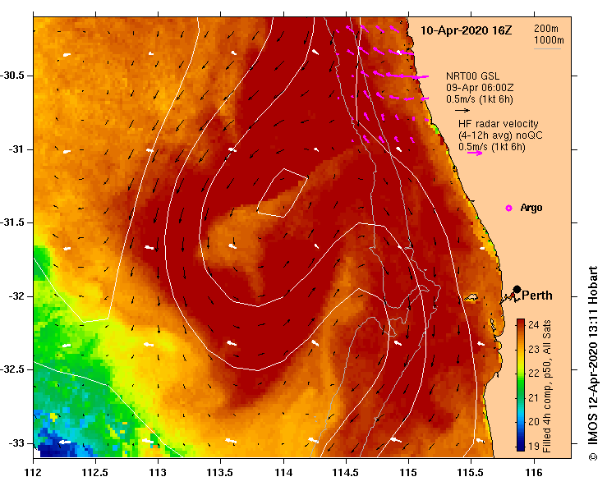Viewport: 607px width, 486px height.
Task: Click the color bar '23' tick label
Action: coord(533,349)
